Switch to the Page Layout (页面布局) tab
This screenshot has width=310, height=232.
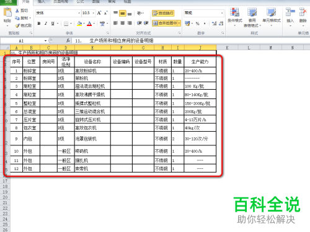pyautogui.click(x=61, y=2)
